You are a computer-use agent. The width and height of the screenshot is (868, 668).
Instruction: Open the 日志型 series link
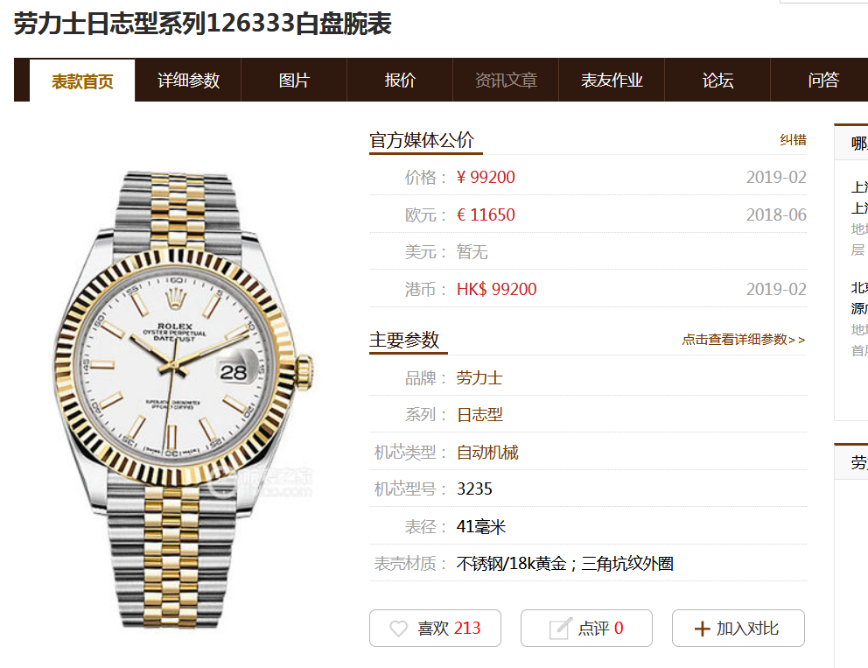(x=479, y=415)
